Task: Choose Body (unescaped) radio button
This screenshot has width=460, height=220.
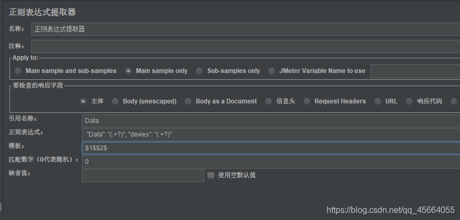Action: coord(116,101)
